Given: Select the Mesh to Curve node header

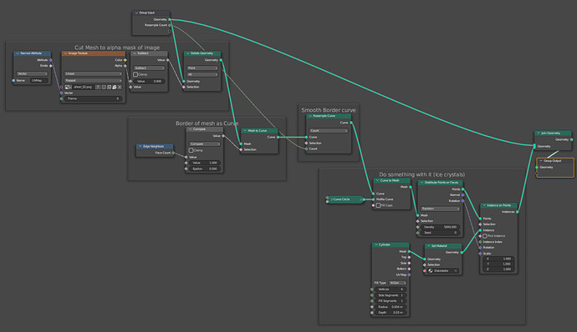Looking at the screenshot, I should click(x=259, y=130).
